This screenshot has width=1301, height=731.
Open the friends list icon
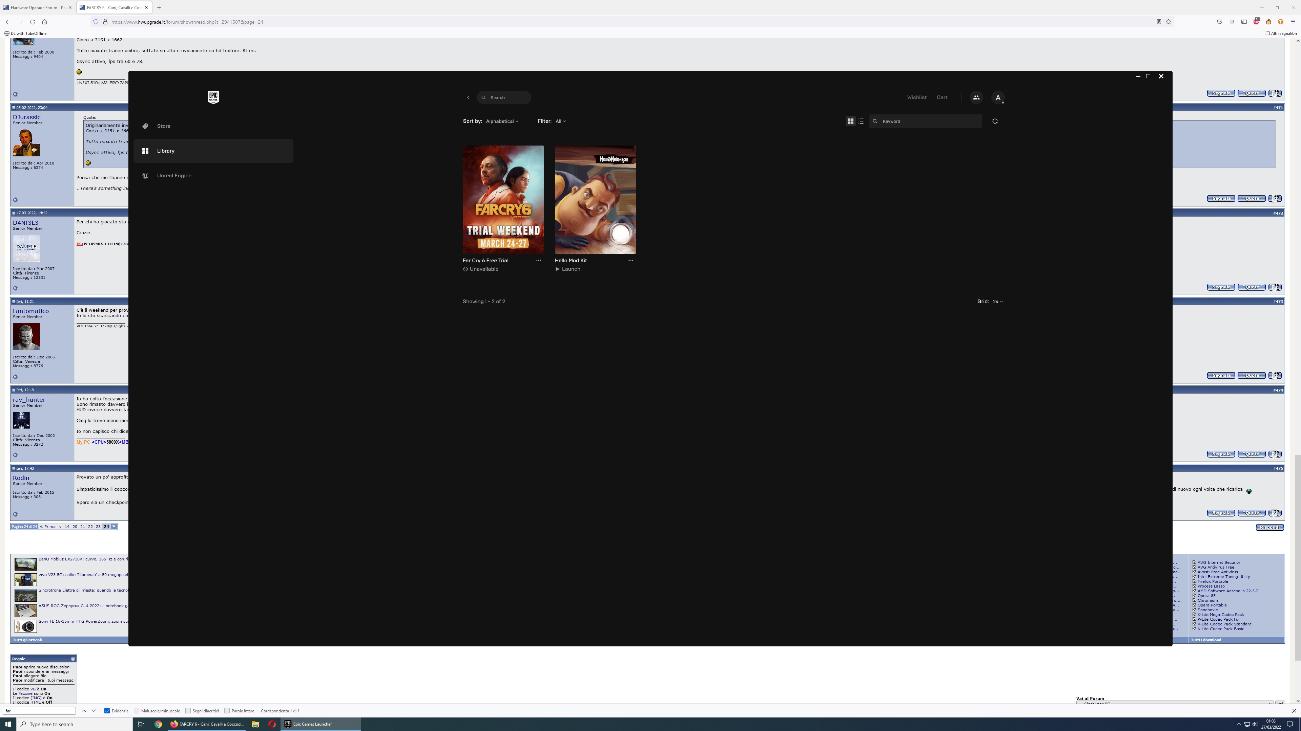click(x=976, y=97)
